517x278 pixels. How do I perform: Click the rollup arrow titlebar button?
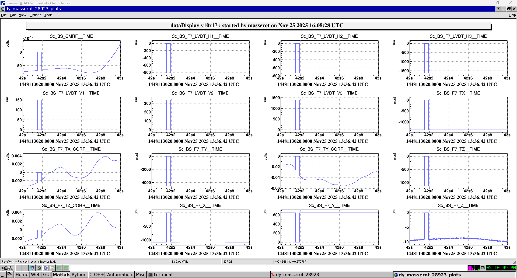(498, 9)
